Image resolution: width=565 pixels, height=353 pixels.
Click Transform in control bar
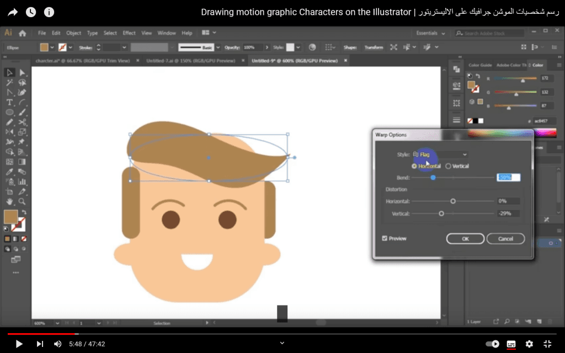(x=374, y=47)
